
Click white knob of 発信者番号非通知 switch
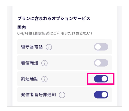104,95
